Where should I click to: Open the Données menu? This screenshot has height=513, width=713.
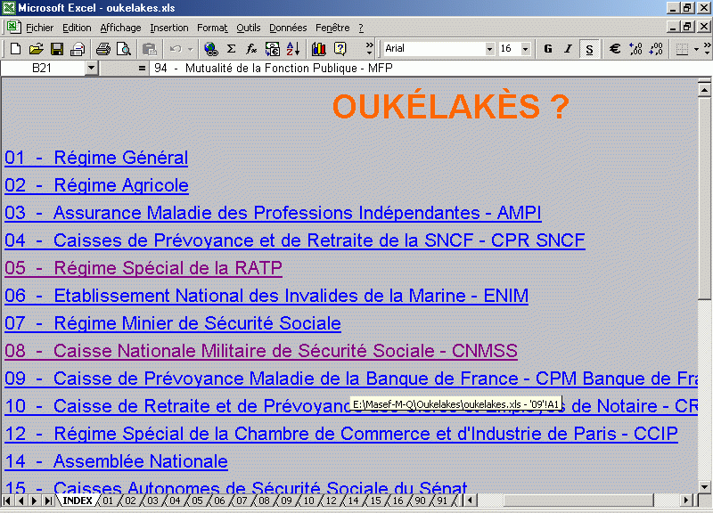[288, 28]
